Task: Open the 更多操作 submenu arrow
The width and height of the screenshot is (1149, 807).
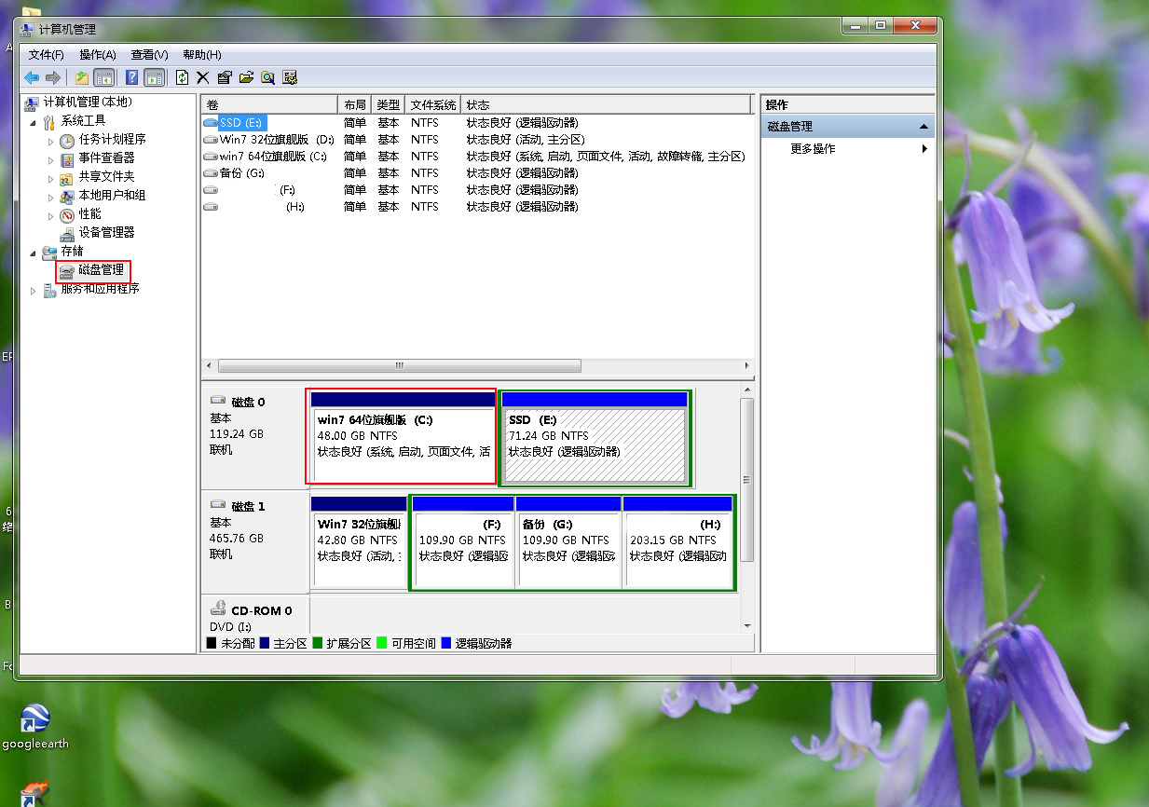Action: coord(923,147)
